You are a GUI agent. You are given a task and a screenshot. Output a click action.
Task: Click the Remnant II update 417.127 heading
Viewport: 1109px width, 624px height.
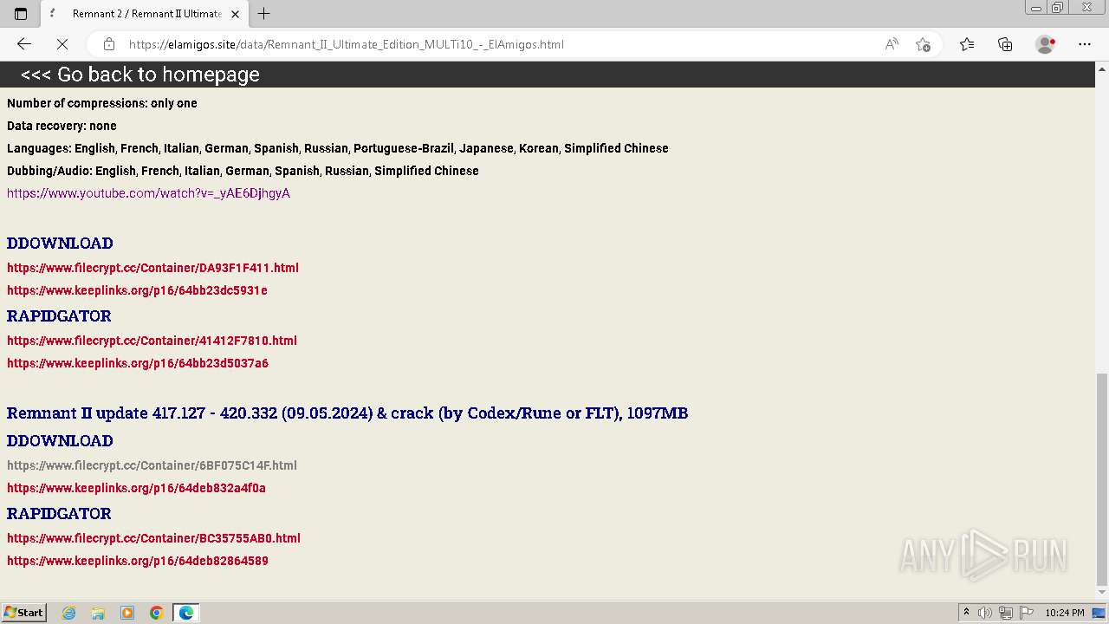[x=347, y=413]
